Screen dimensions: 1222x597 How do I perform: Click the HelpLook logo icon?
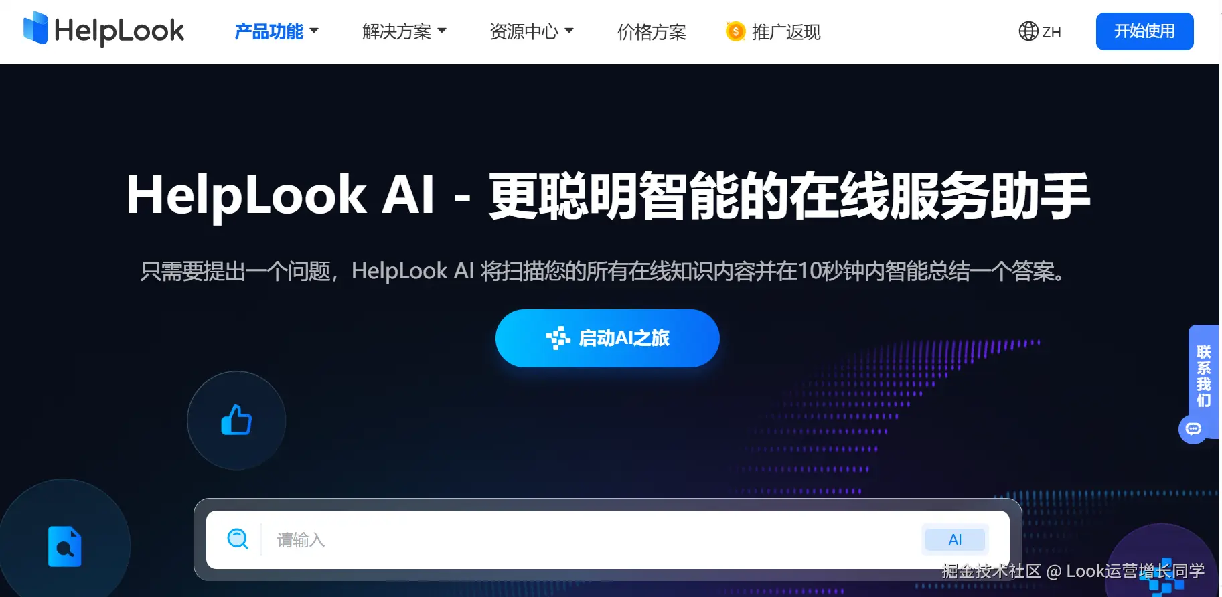(x=35, y=28)
